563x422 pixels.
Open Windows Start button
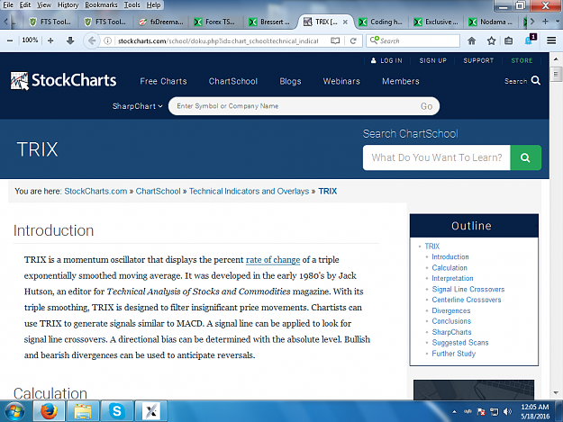pyautogui.click(x=14, y=411)
